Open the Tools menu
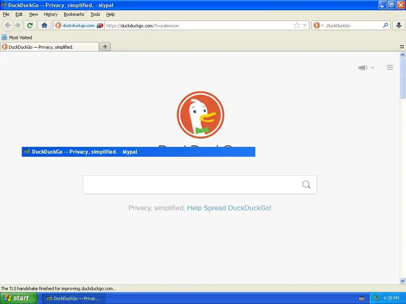 95,14
